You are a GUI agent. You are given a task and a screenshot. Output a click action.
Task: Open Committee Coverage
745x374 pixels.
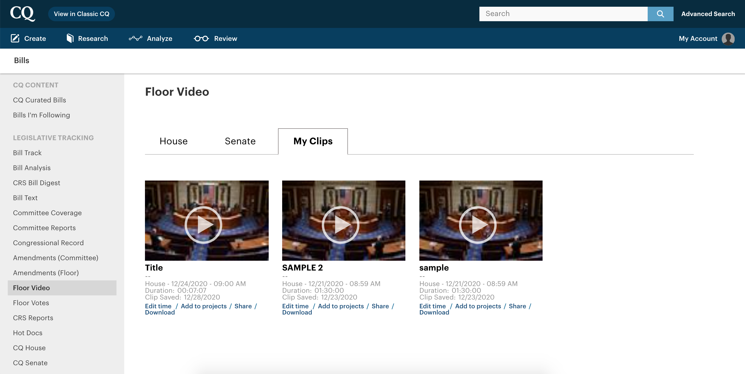(47, 213)
